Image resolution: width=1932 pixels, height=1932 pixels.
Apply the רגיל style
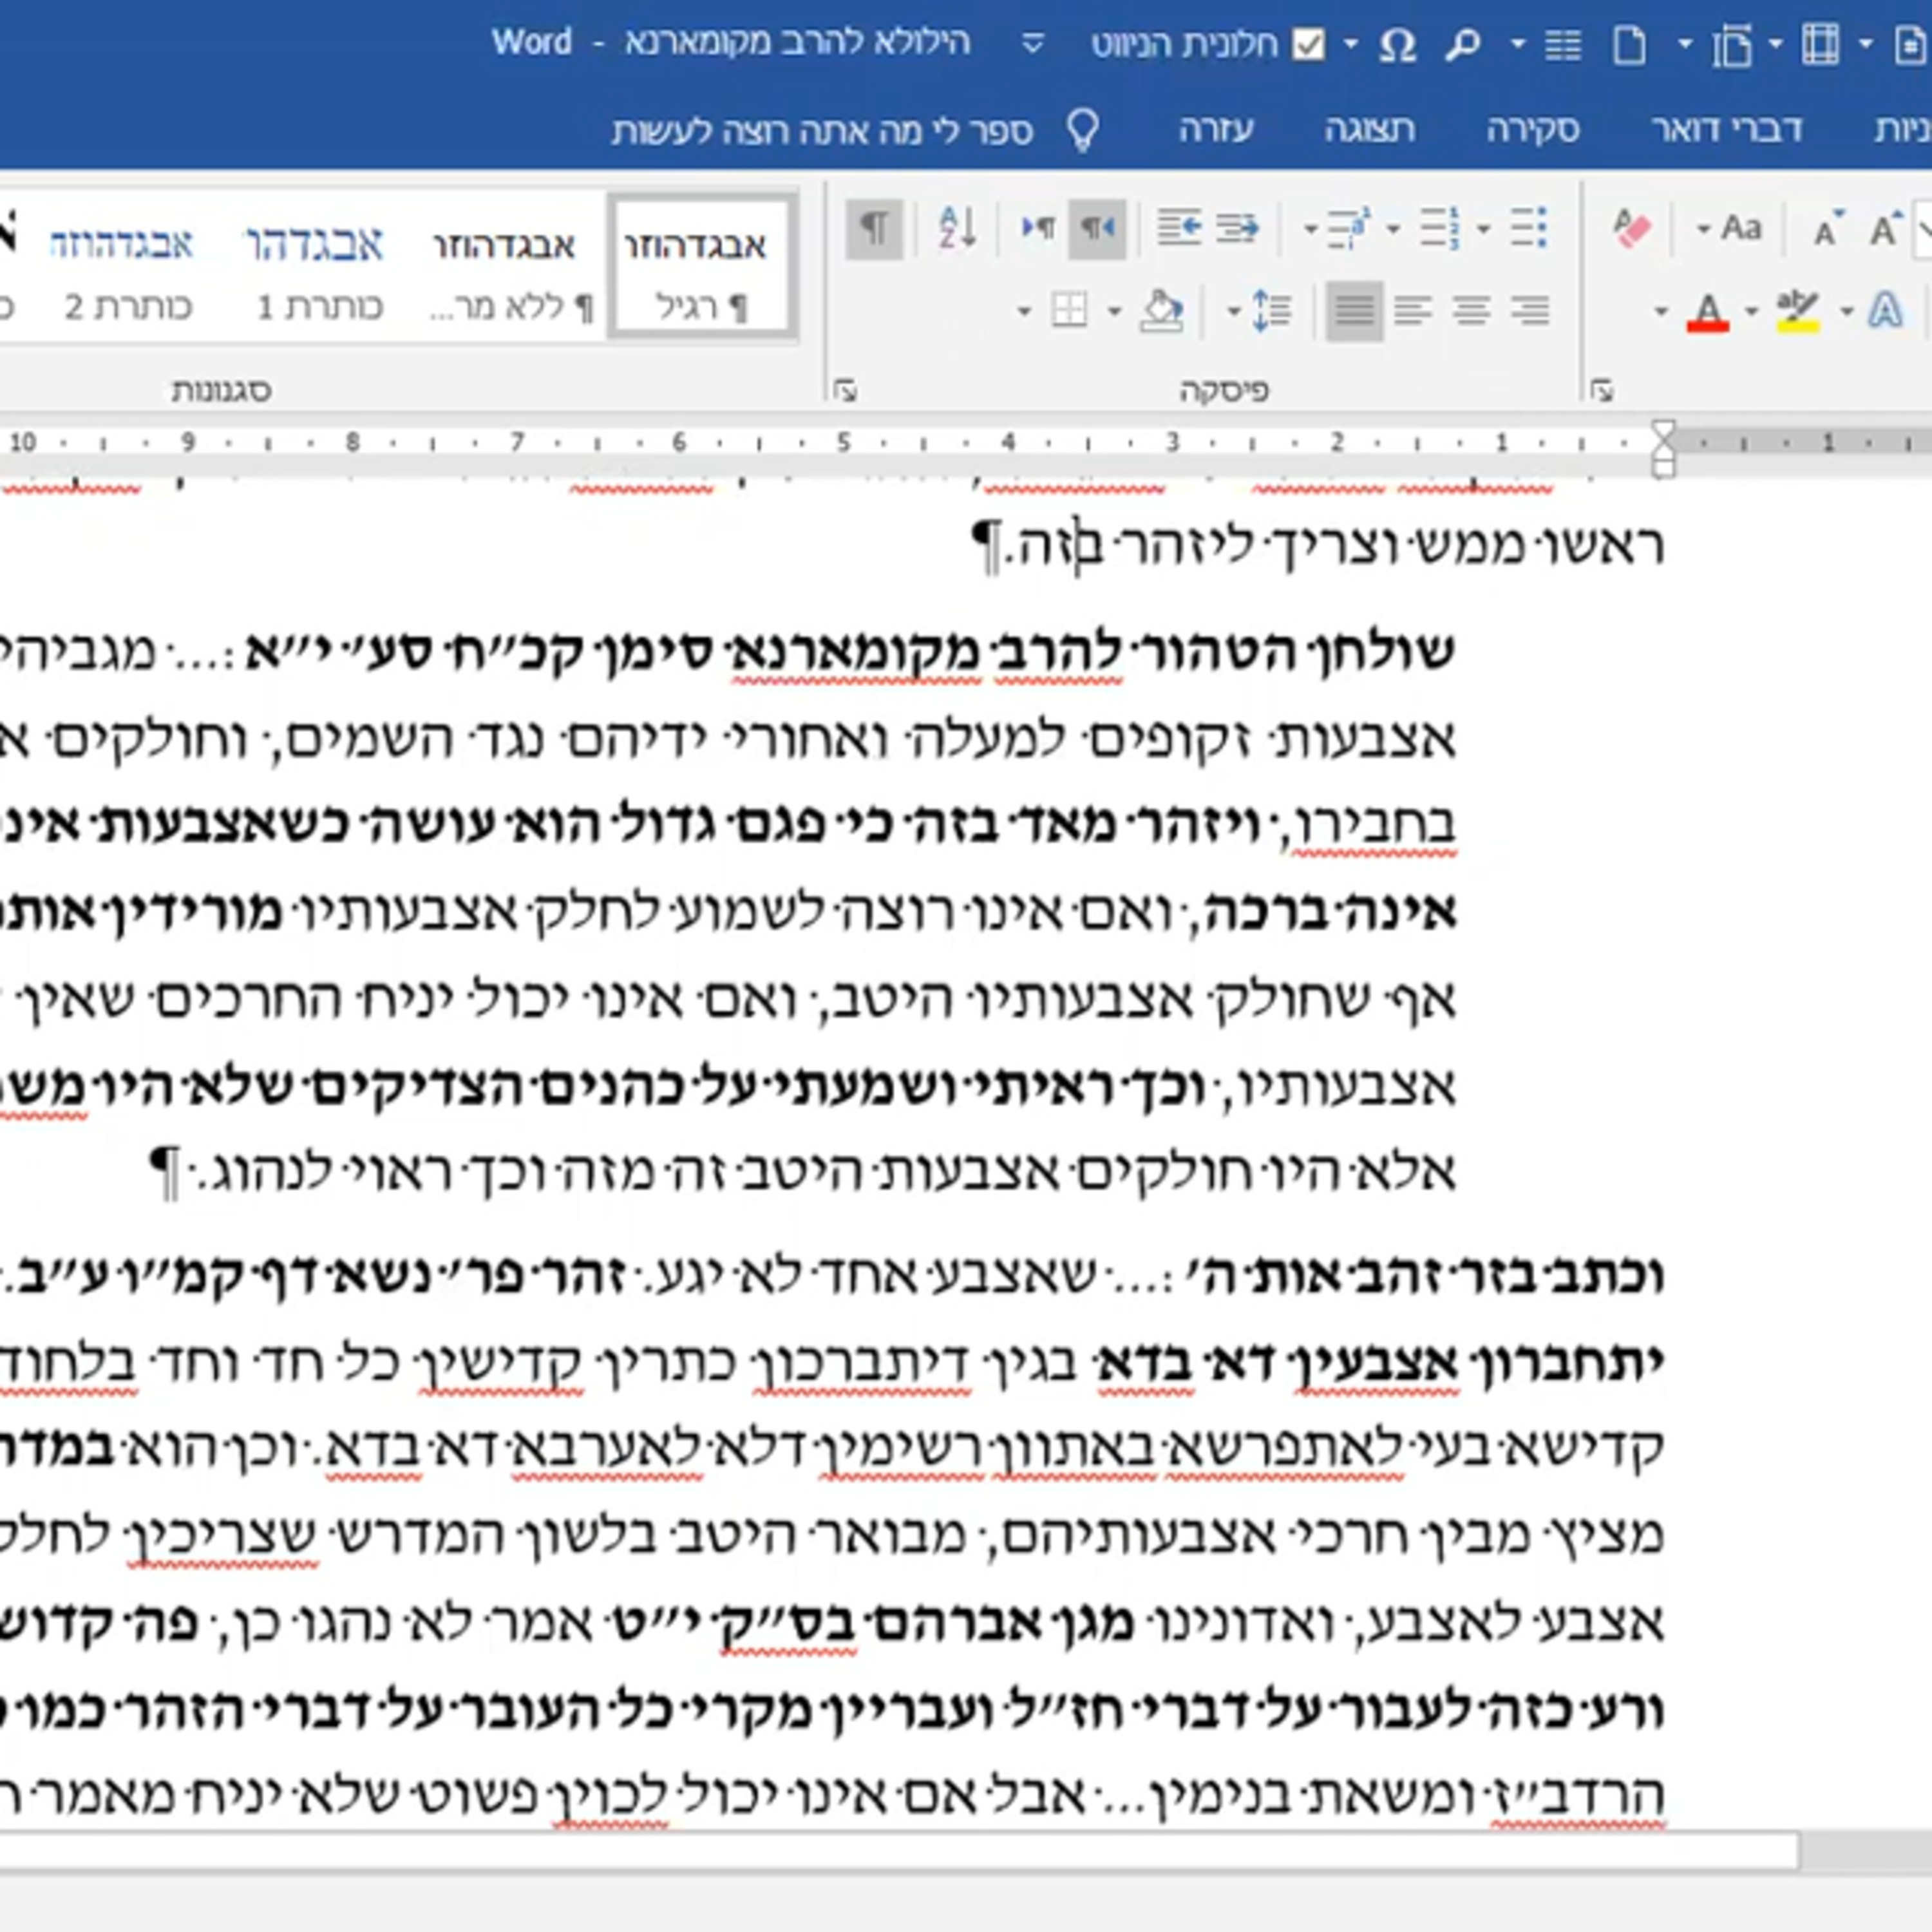click(702, 266)
